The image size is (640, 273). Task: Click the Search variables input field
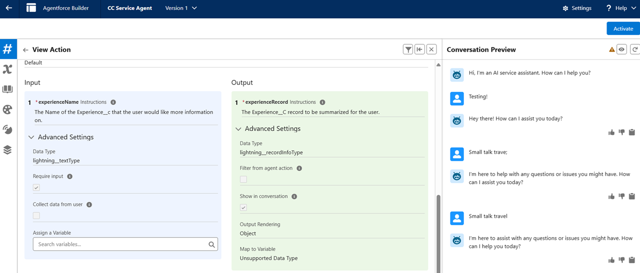126,244
